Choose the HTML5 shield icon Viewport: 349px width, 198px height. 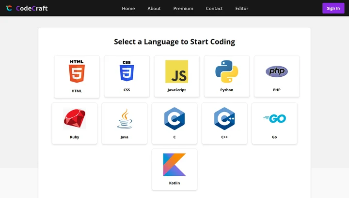pyautogui.click(x=77, y=71)
